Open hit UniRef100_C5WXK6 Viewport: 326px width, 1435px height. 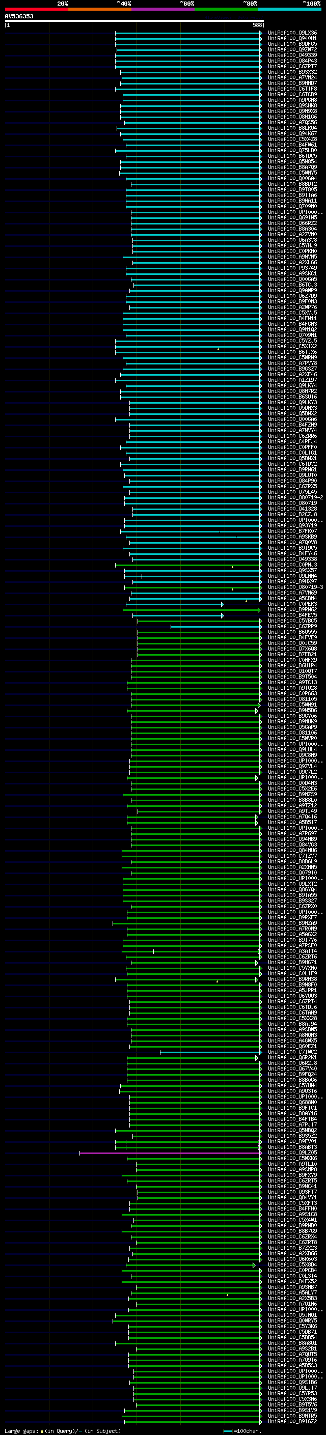click(x=292, y=1159)
